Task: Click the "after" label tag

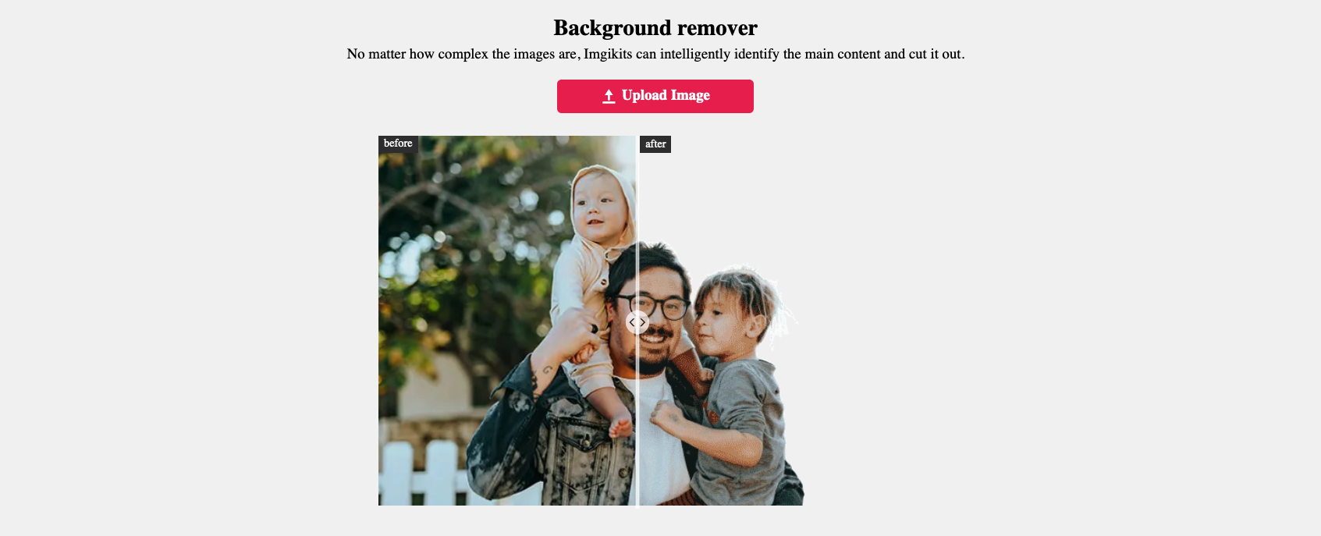Action: (655, 144)
